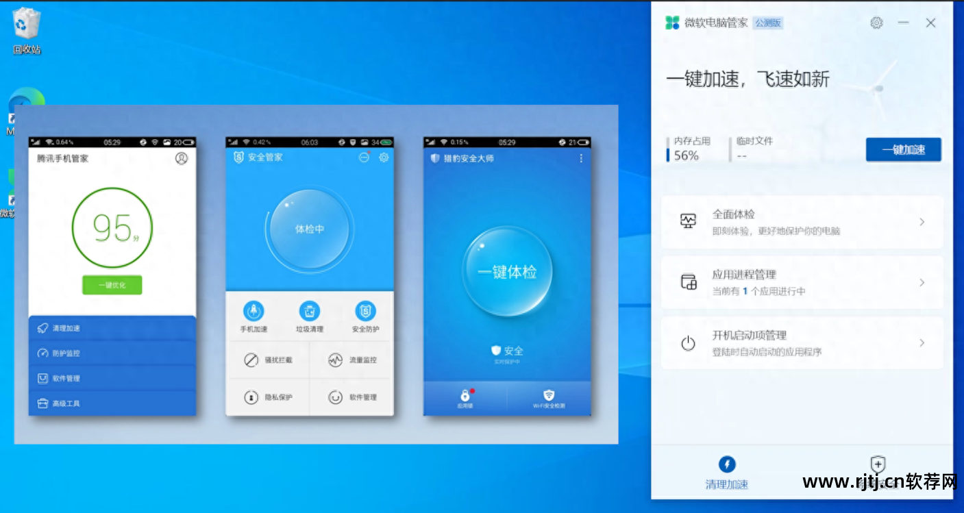
Task: Click the 临时文件 label
Action: pyautogui.click(x=754, y=141)
